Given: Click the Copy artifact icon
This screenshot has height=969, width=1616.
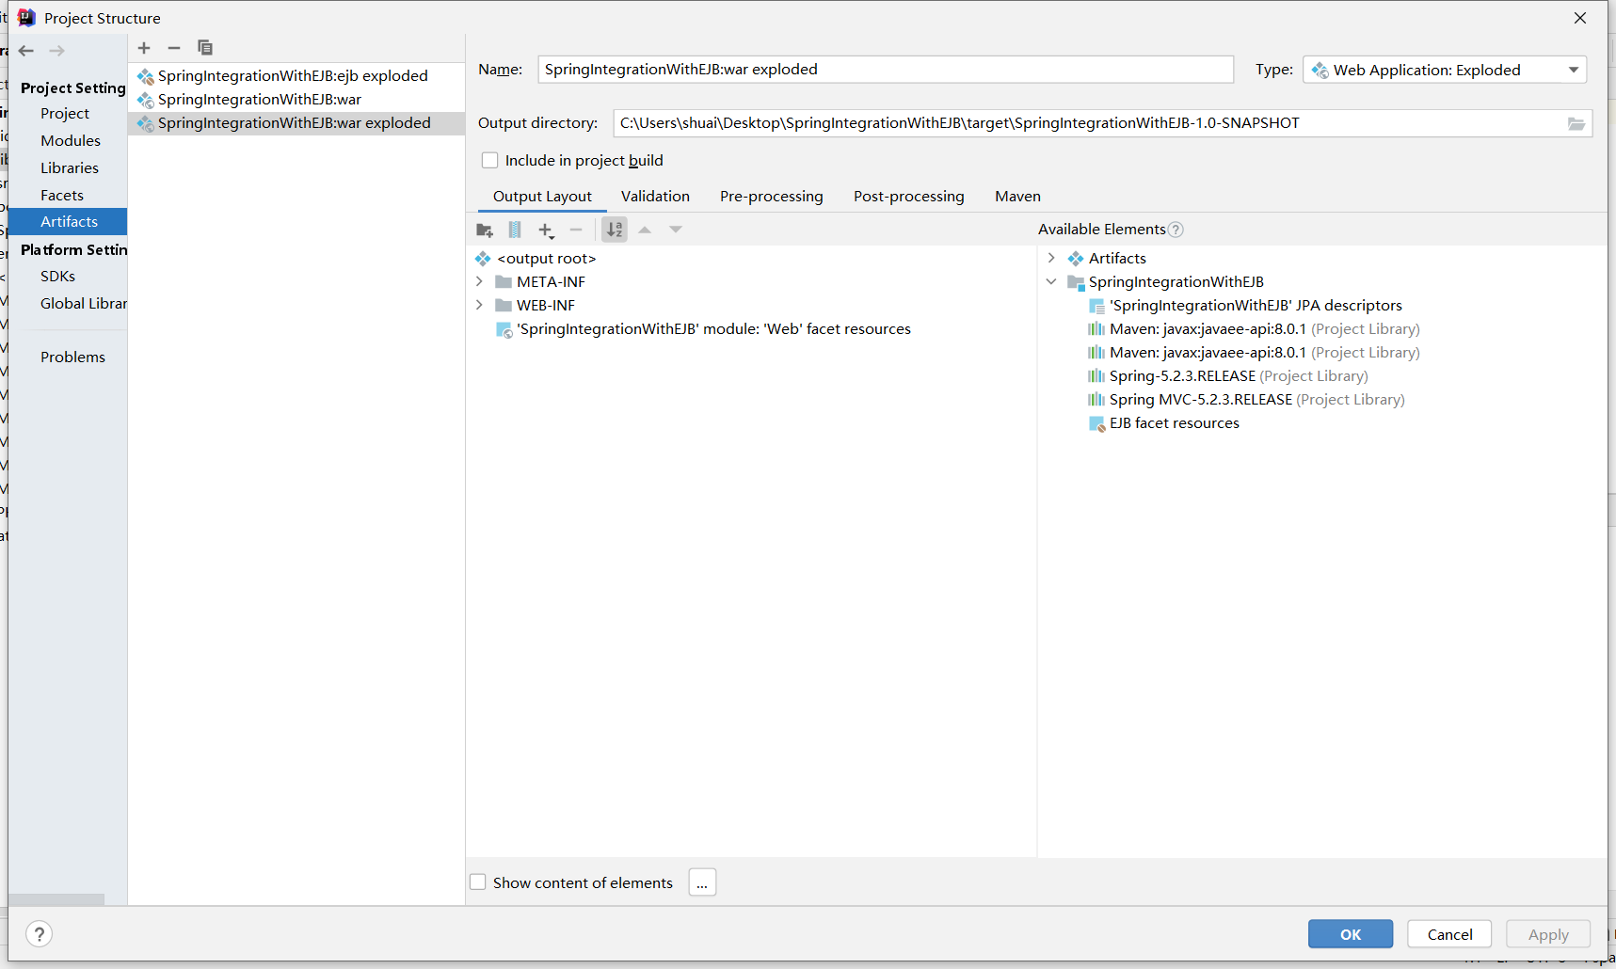Looking at the screenshot, I should (x=205, y=48).
